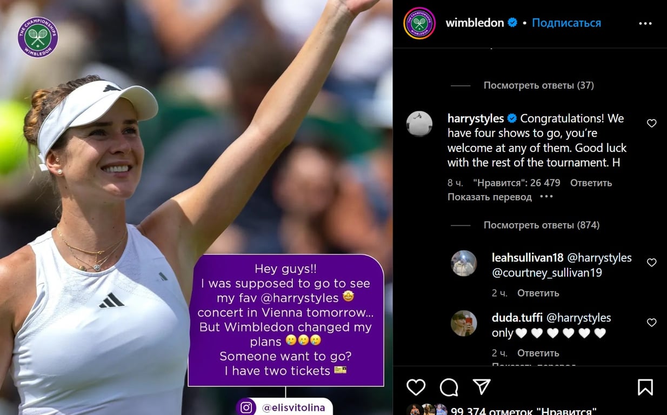This screenshot has height=415, width=667.
Task: Open the comment bubble icon
Action: (x=449, y=387)
